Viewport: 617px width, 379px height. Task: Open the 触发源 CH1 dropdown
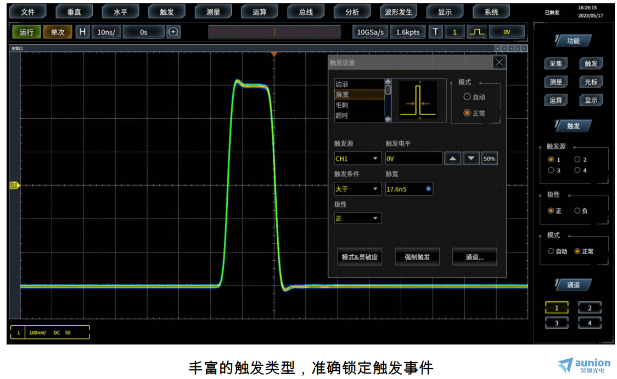[357, 159]
